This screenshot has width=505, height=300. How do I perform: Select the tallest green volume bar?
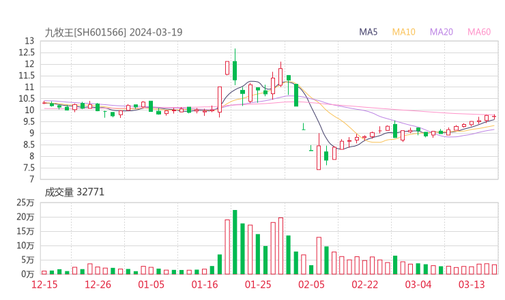click(x=235, y=242)
